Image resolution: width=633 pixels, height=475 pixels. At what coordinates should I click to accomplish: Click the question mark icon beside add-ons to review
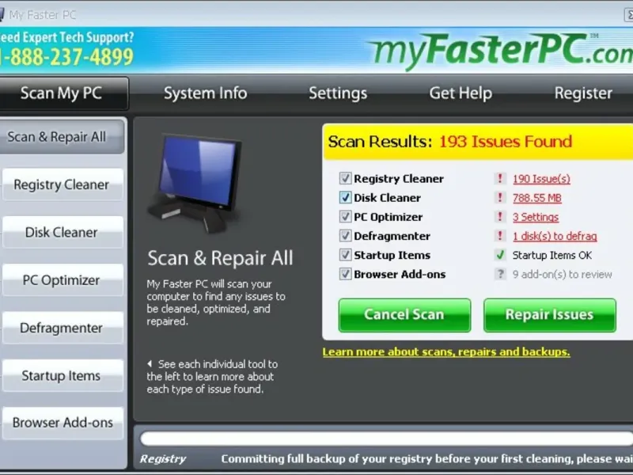click(500, 274)
